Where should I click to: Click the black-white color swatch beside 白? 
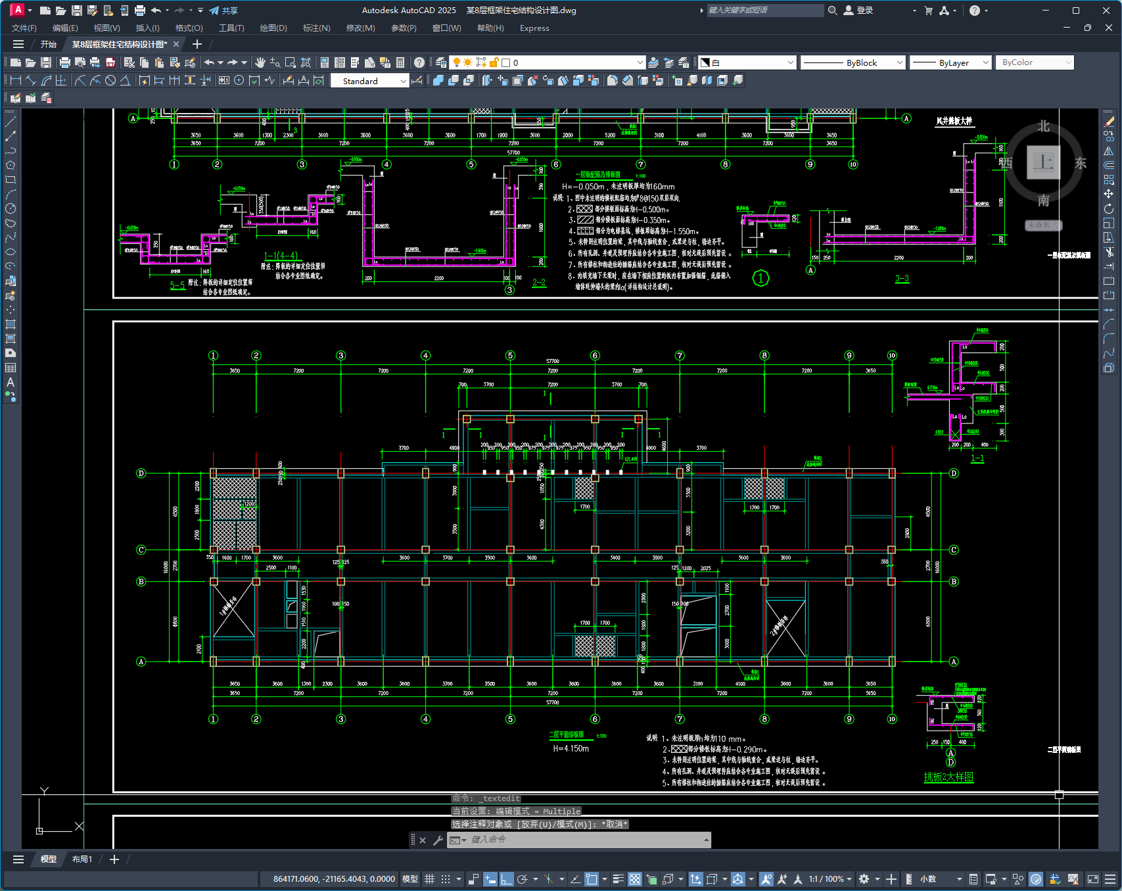pyautogui.click(x=705, y=62)
